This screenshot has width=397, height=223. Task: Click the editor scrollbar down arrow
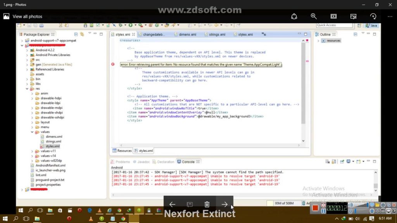303,141
